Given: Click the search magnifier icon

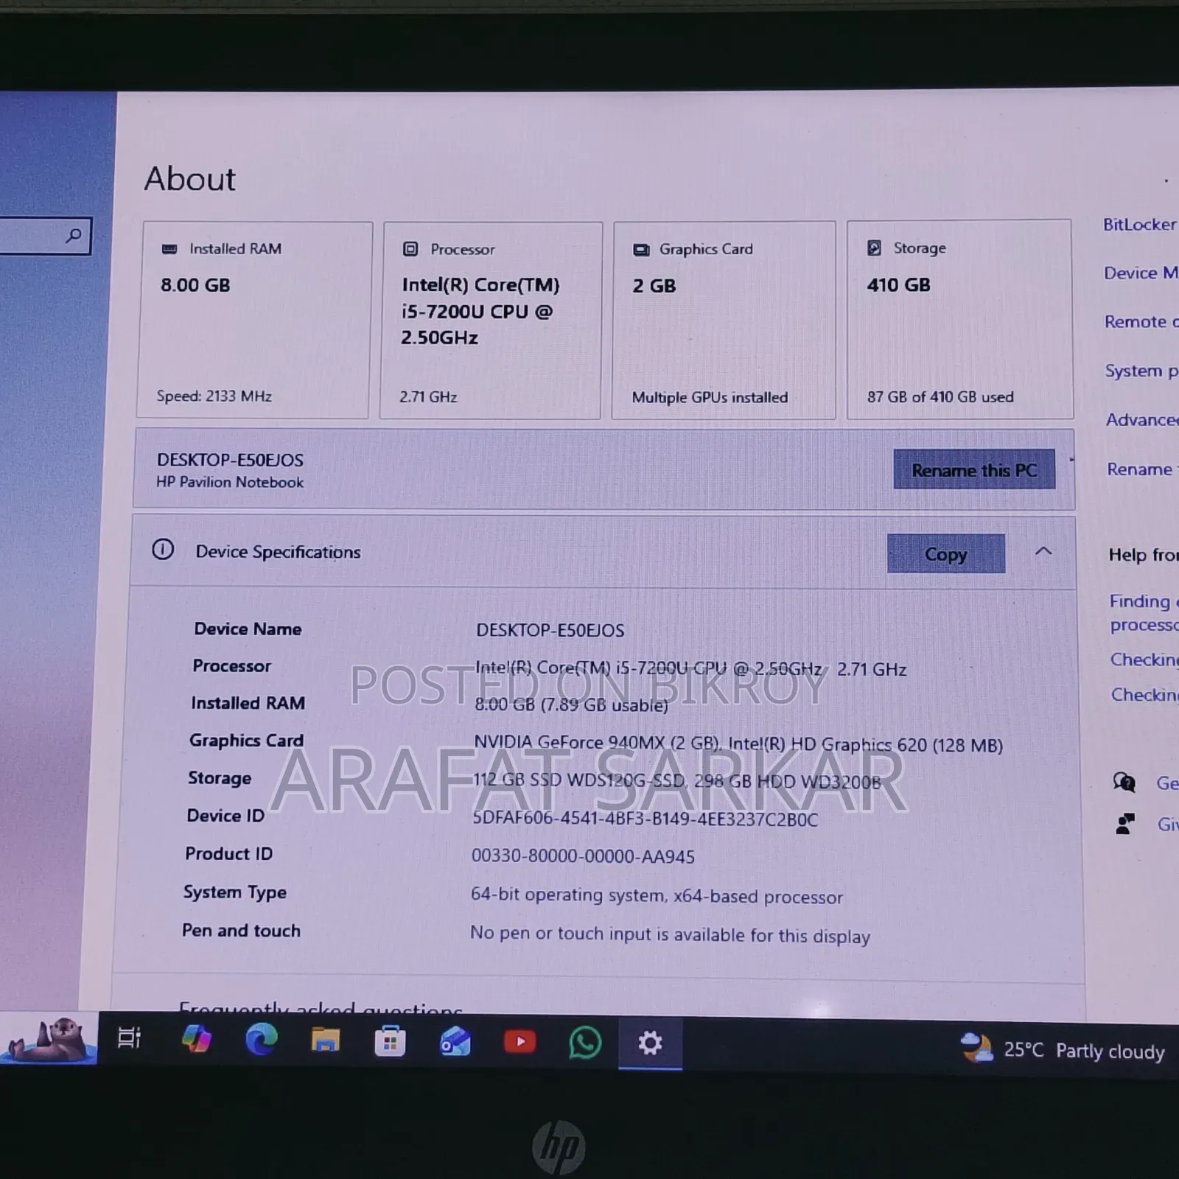Looking at the screenshot, I should pyautogui.click(x=74, y=236).
